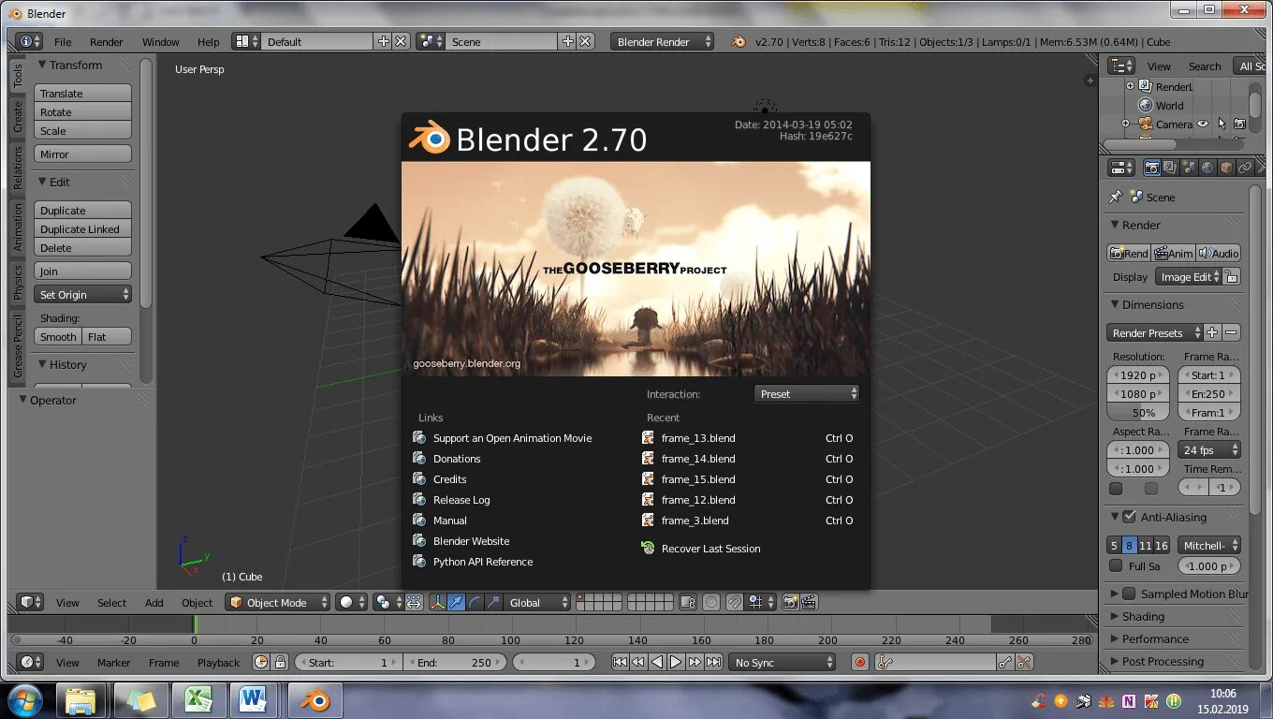Viewport: 1273px width, 719px height.
Task: Toggle proportional editing circle icon
Action: tap(711, 602)
